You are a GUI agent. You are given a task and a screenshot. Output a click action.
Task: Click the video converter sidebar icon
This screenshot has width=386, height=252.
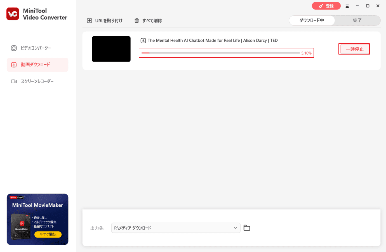pos(14,48)
